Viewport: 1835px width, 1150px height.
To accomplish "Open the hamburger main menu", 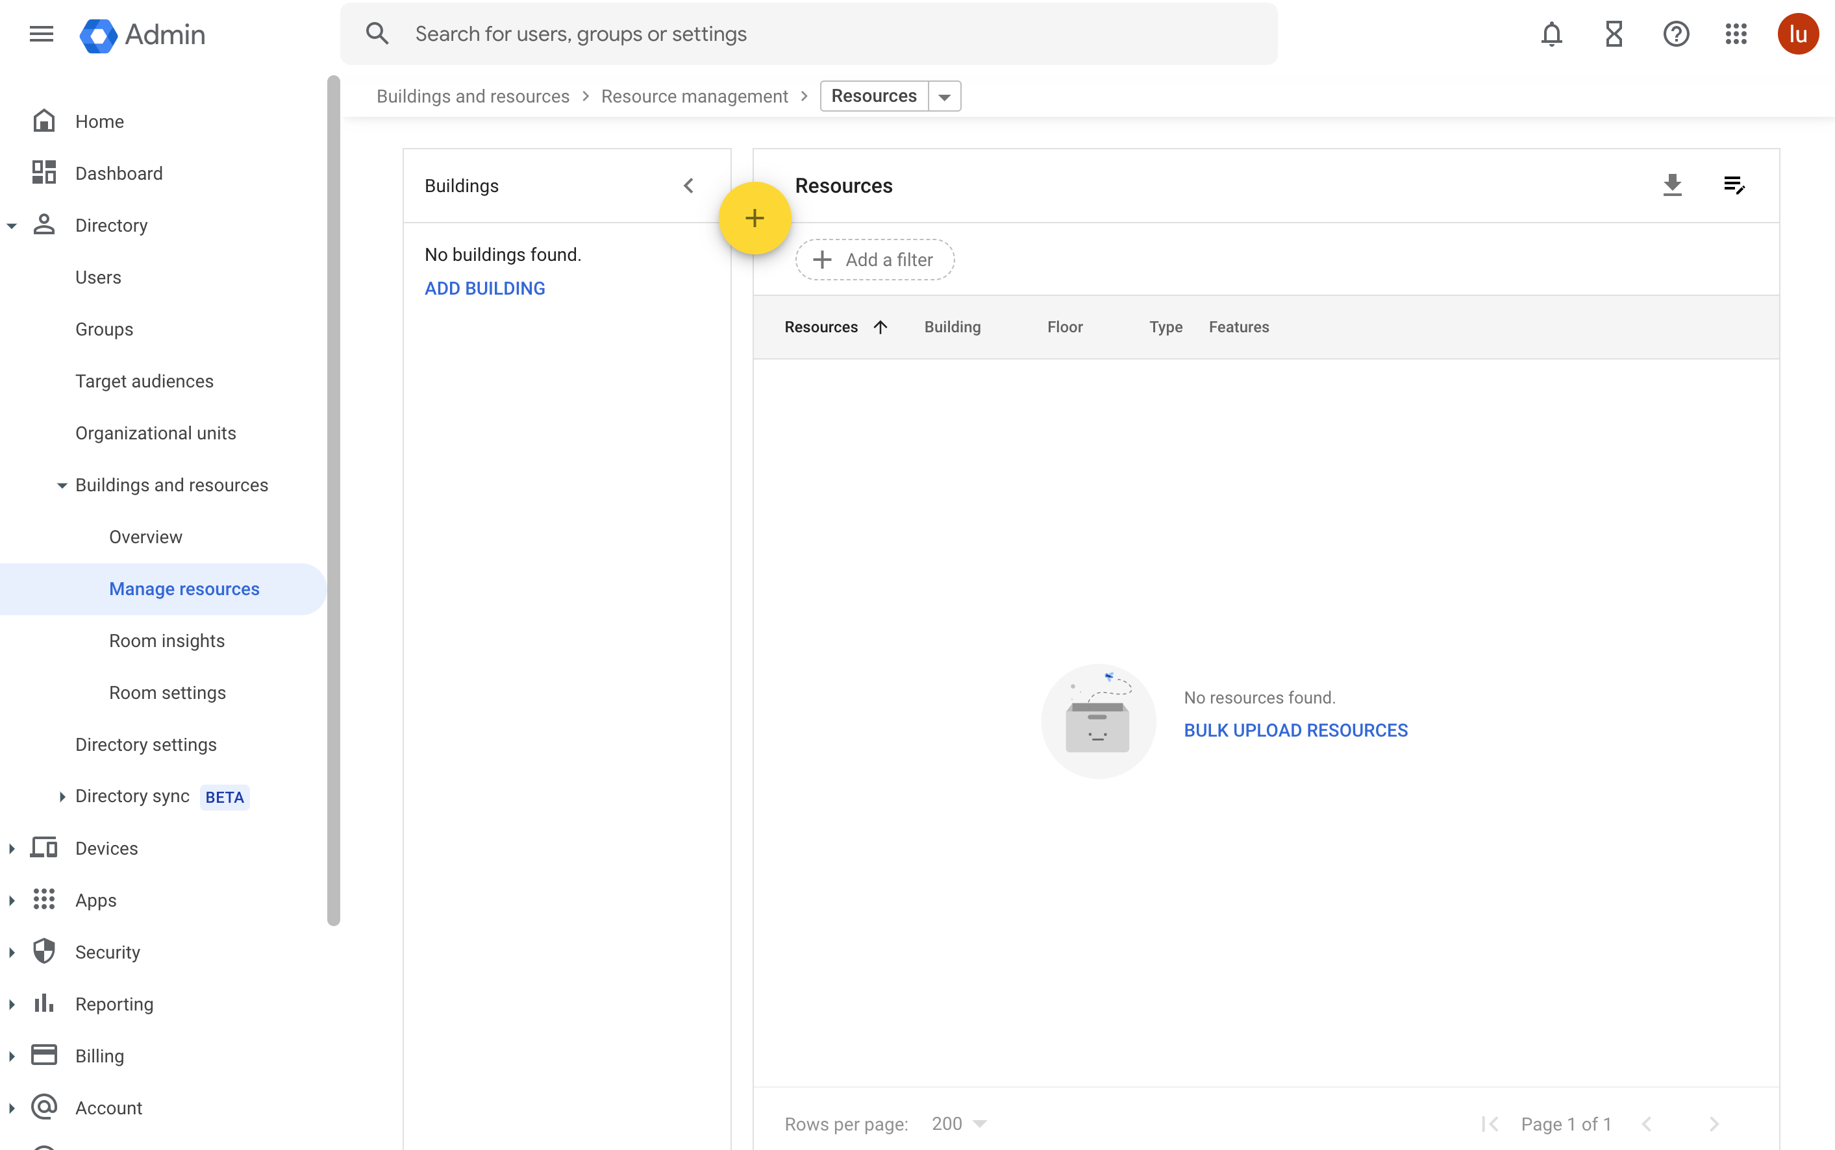I will [41, 34].
